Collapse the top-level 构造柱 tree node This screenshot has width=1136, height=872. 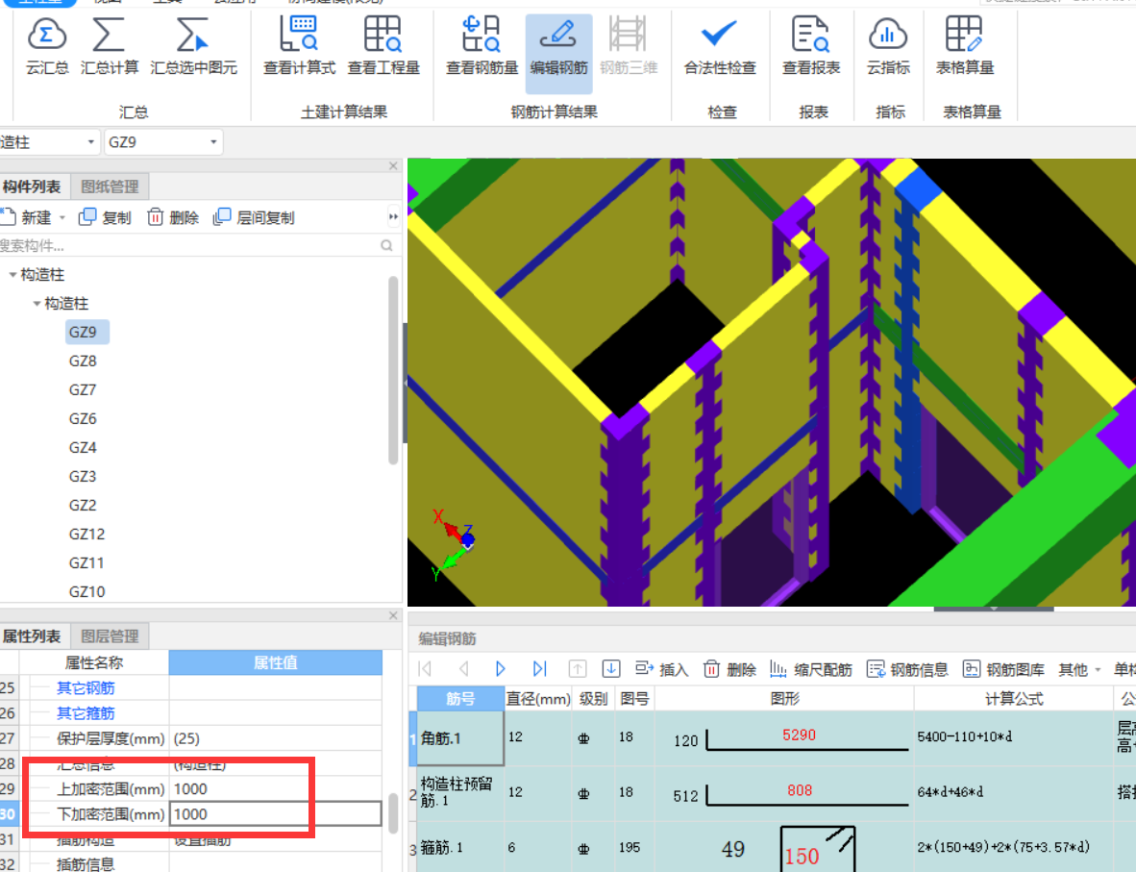pyautogui.click(x=12, y=275)
